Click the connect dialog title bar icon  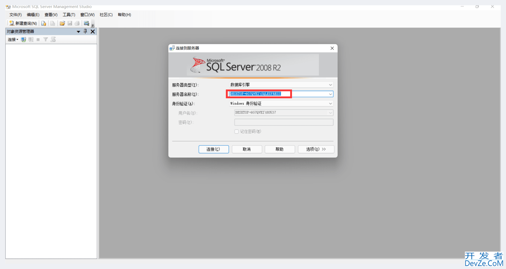172,48
